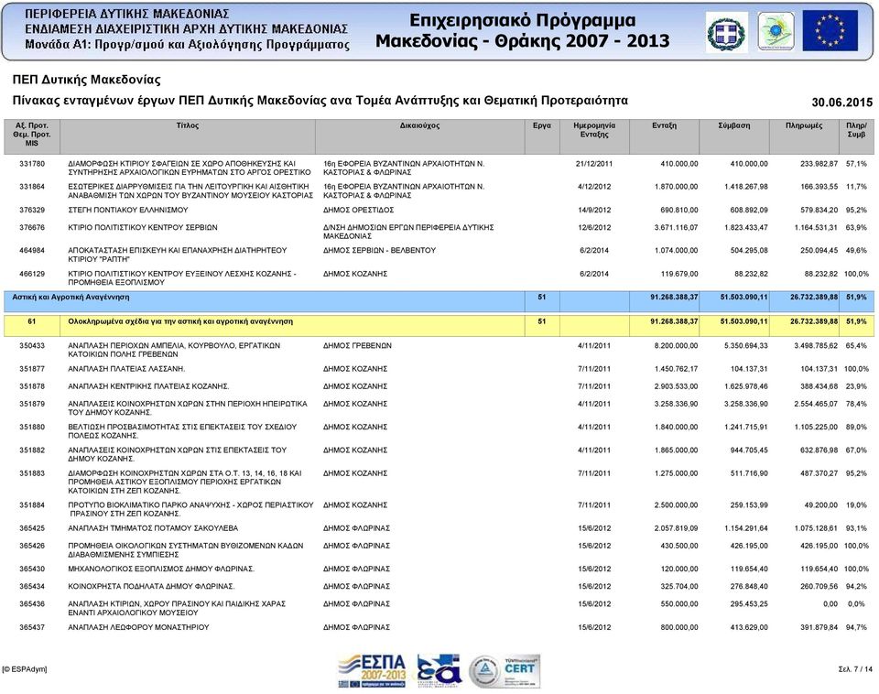Click the ΕΣΠΑ 2007-2013 footer logo
This screenshot has width=879, height=694.
tap(372, 670)
